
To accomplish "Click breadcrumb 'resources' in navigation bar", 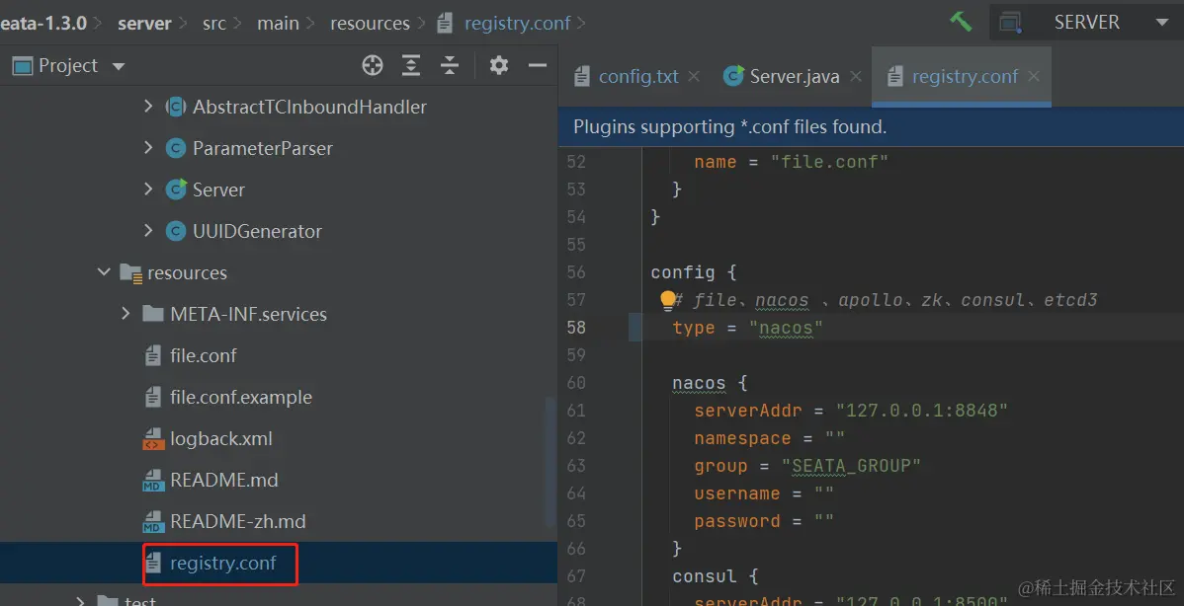I will (x=370, y=24).
